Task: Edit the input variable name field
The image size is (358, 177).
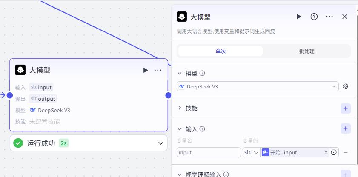Action: click(x=209, y=152)
